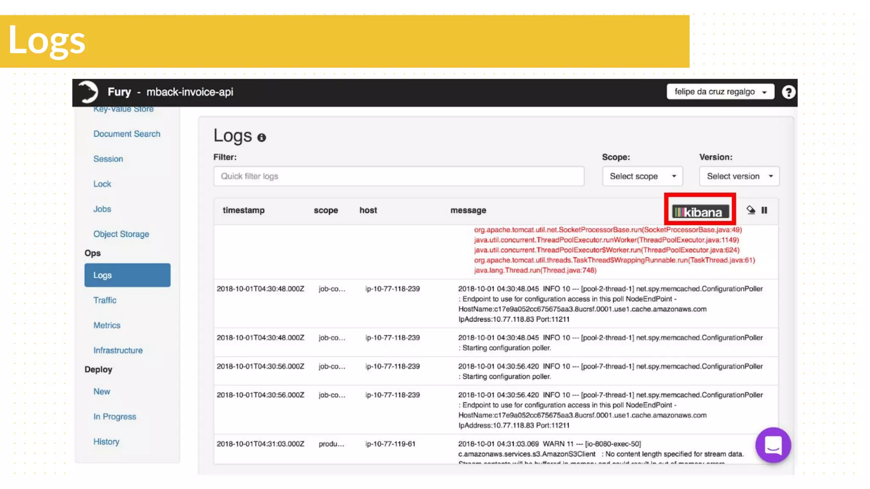Open In Progress deploys
The image size is (870, 489).
coord(115,416)
